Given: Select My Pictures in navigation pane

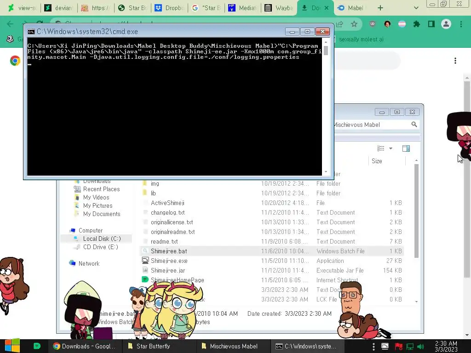Looking at the screenshot, I should [98, 205].
